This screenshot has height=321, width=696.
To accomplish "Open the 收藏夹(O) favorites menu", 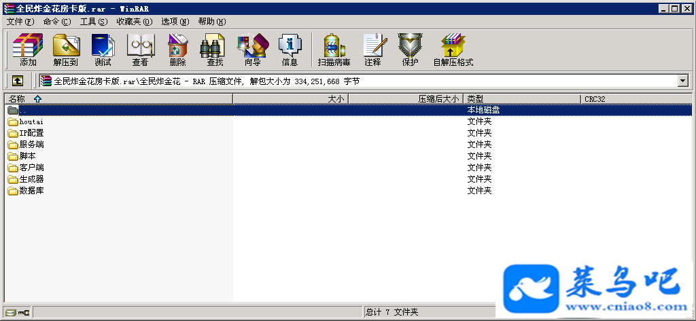I will tap(134, 21).
